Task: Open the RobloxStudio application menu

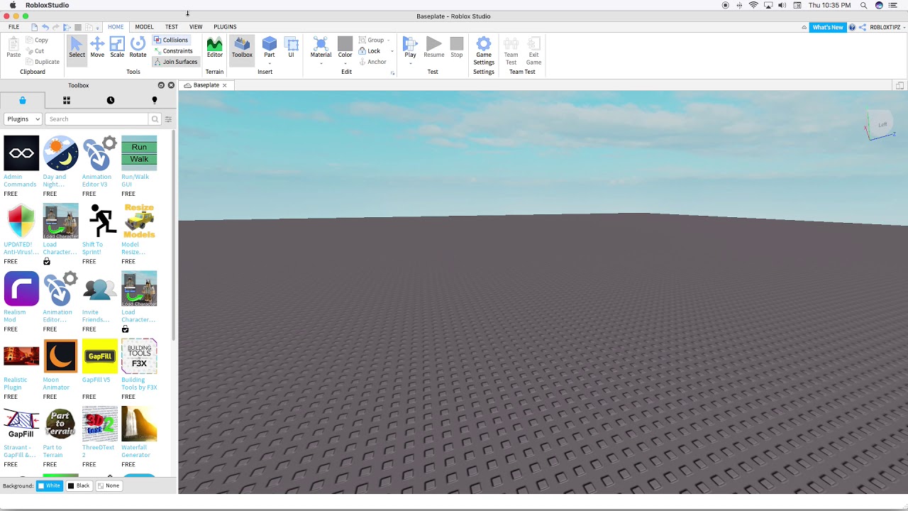Action: tap(48, 5)
